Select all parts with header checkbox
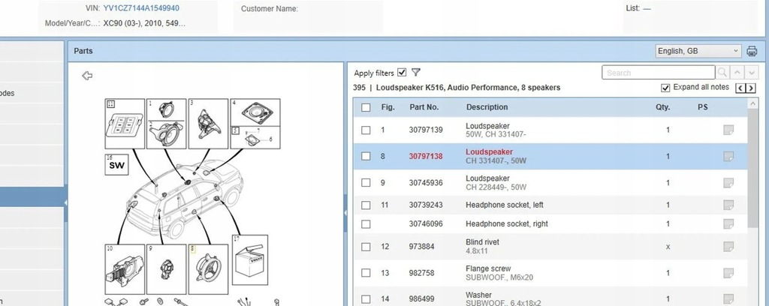The image size is (769, 306). pos(366,107)
